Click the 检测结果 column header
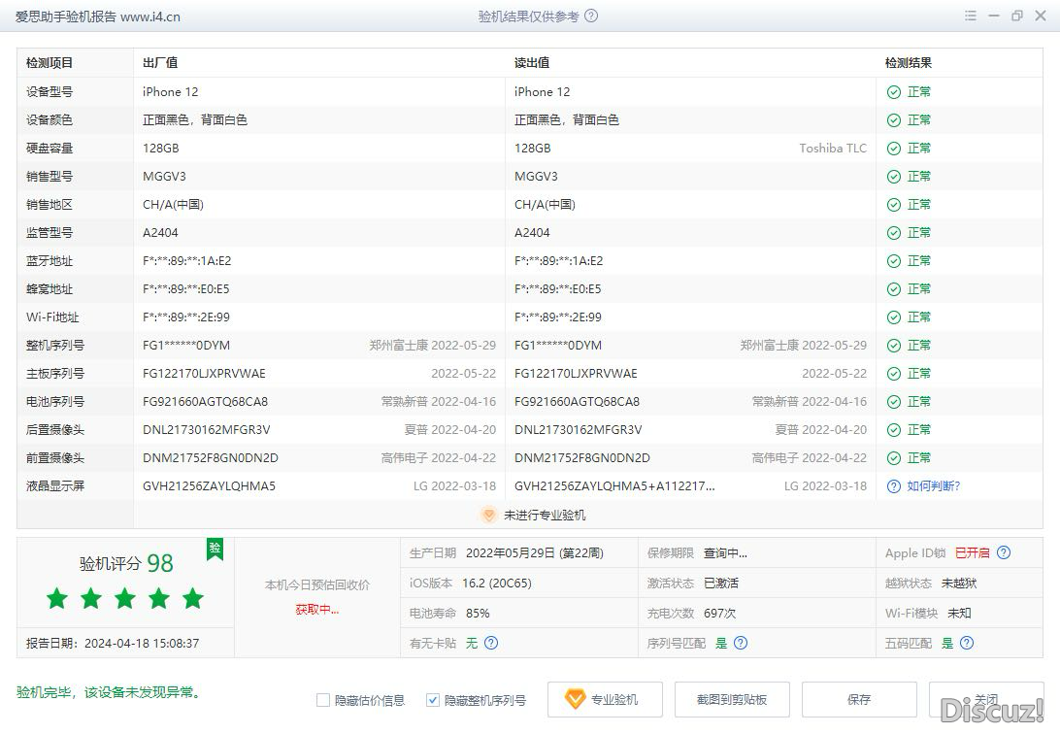Viewport: 1060px width, 734px height. click(x=908, y=63)
